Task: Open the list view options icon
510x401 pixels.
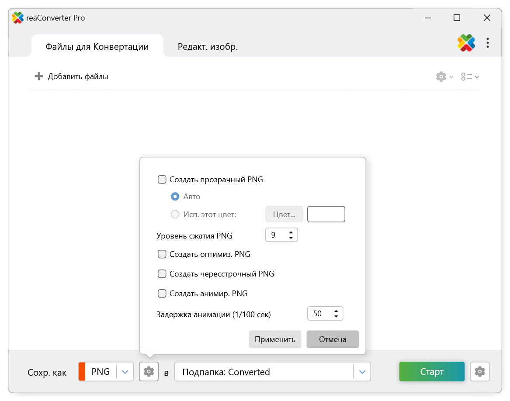Action: (x=470, y=77)
